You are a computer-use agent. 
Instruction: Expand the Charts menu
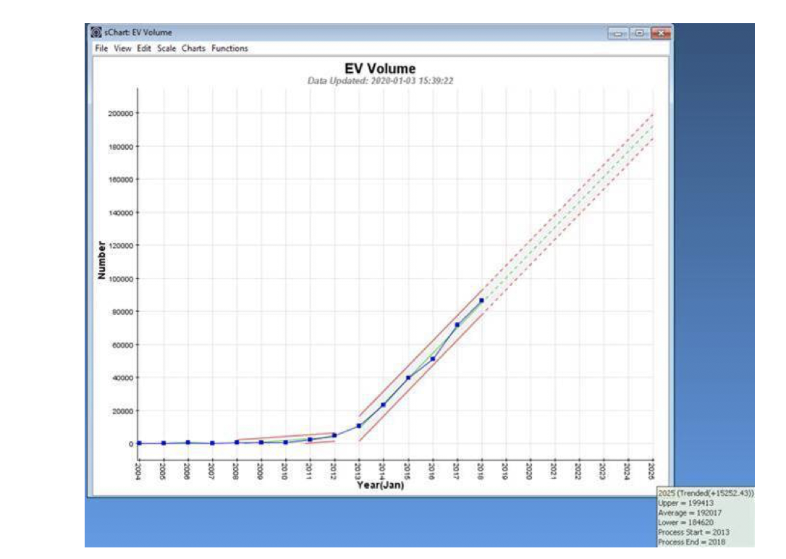point(193,49)
